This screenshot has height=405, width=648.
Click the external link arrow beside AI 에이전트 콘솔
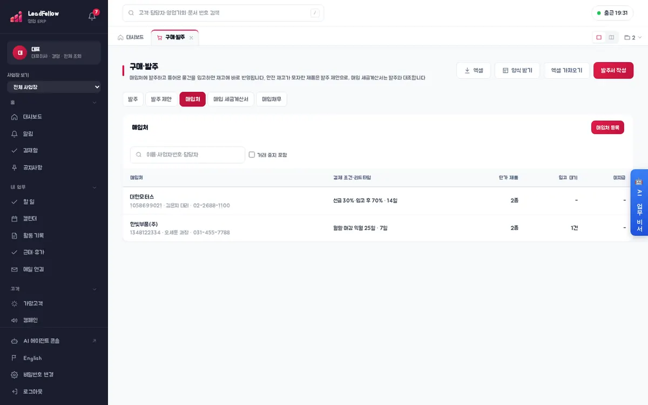pyautogui.click(x=94, y=341)
